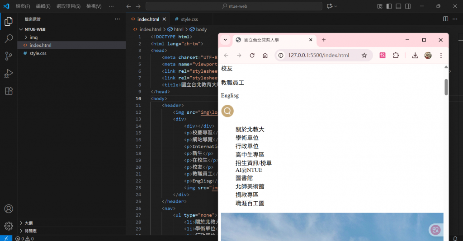Open notifications bell in status bar
This screenshot has height=241, width=463.
455,238
